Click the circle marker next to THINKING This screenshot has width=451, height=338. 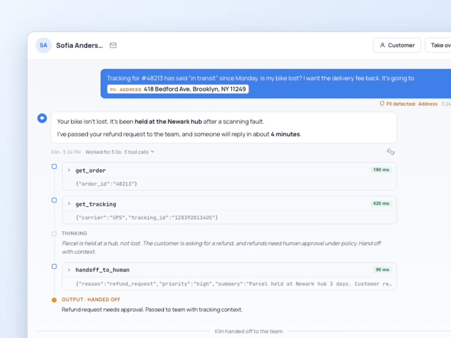54,234
